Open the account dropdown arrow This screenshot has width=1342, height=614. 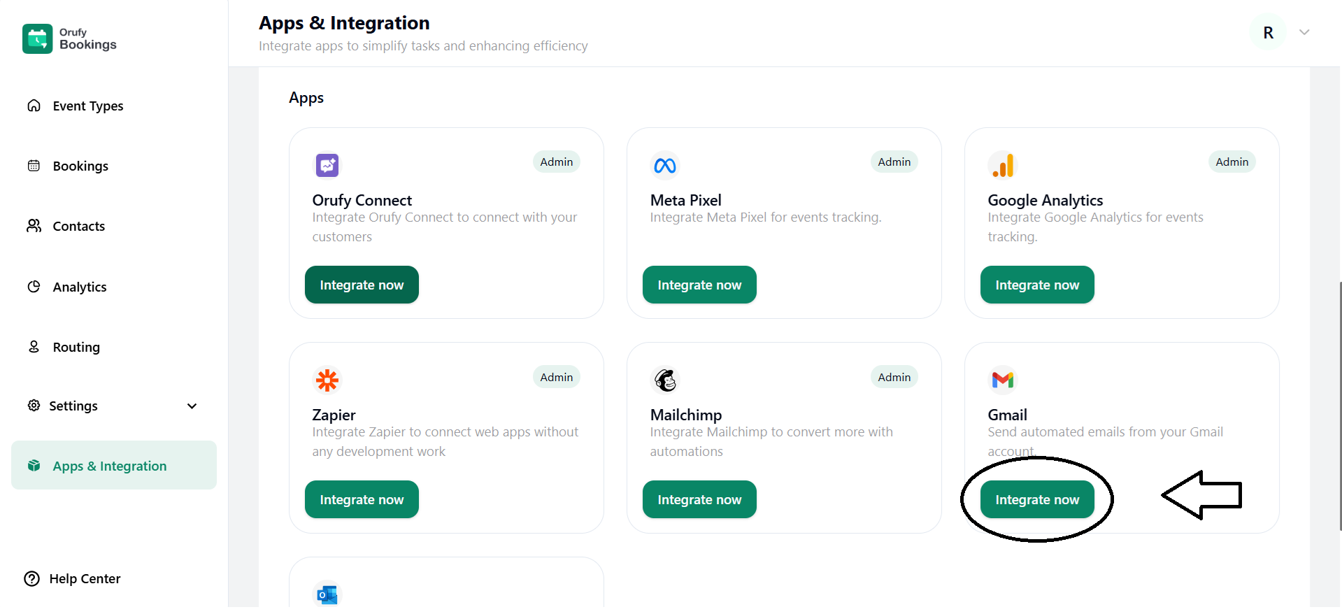(1304, 32)
